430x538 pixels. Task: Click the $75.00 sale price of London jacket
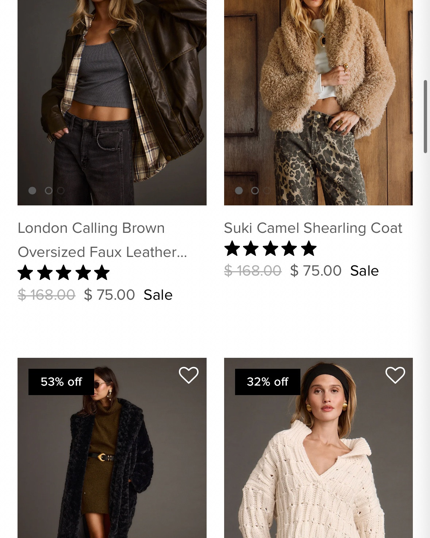(x=109, y=295)
